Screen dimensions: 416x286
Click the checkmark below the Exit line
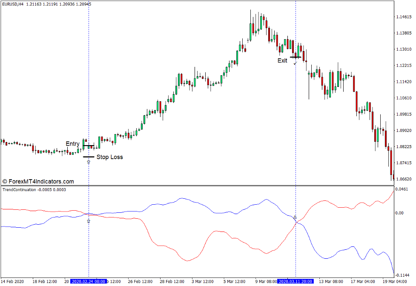click(295, 63)
